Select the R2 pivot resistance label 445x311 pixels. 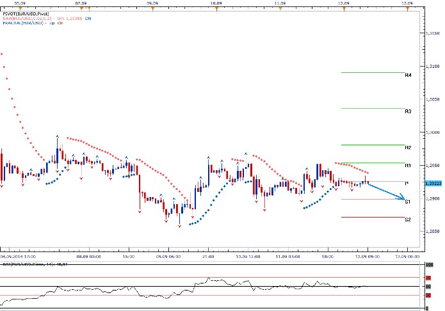(408, 148)
